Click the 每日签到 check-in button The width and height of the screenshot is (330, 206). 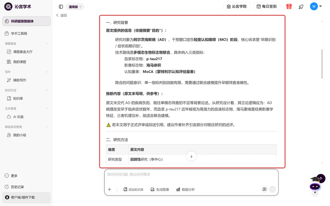coord(266,6)
